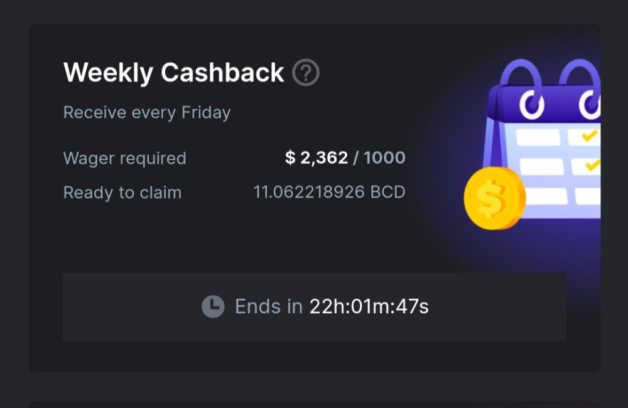Click the 1000 wager requirement value
The height and width of the screenshot is (408, 628).
[384, 158]
